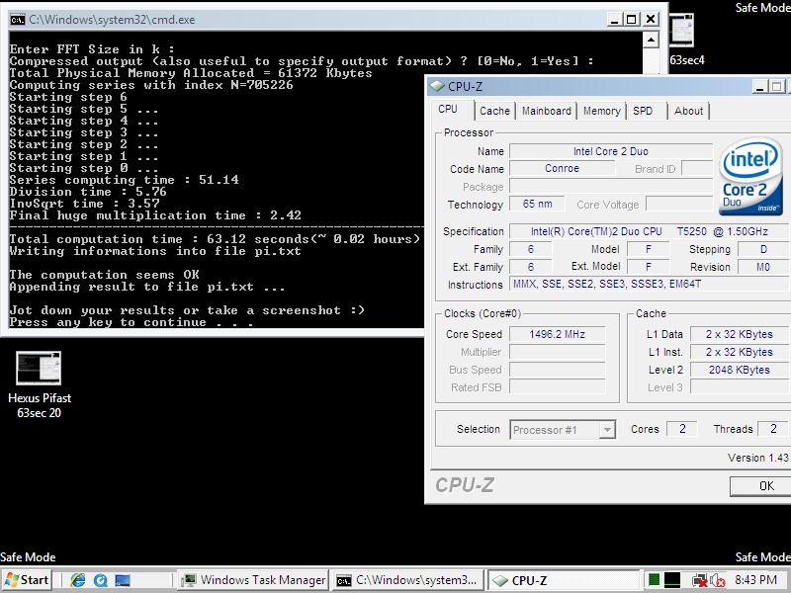
Task: Switch to the Cache tab
Action: [494, 111]
